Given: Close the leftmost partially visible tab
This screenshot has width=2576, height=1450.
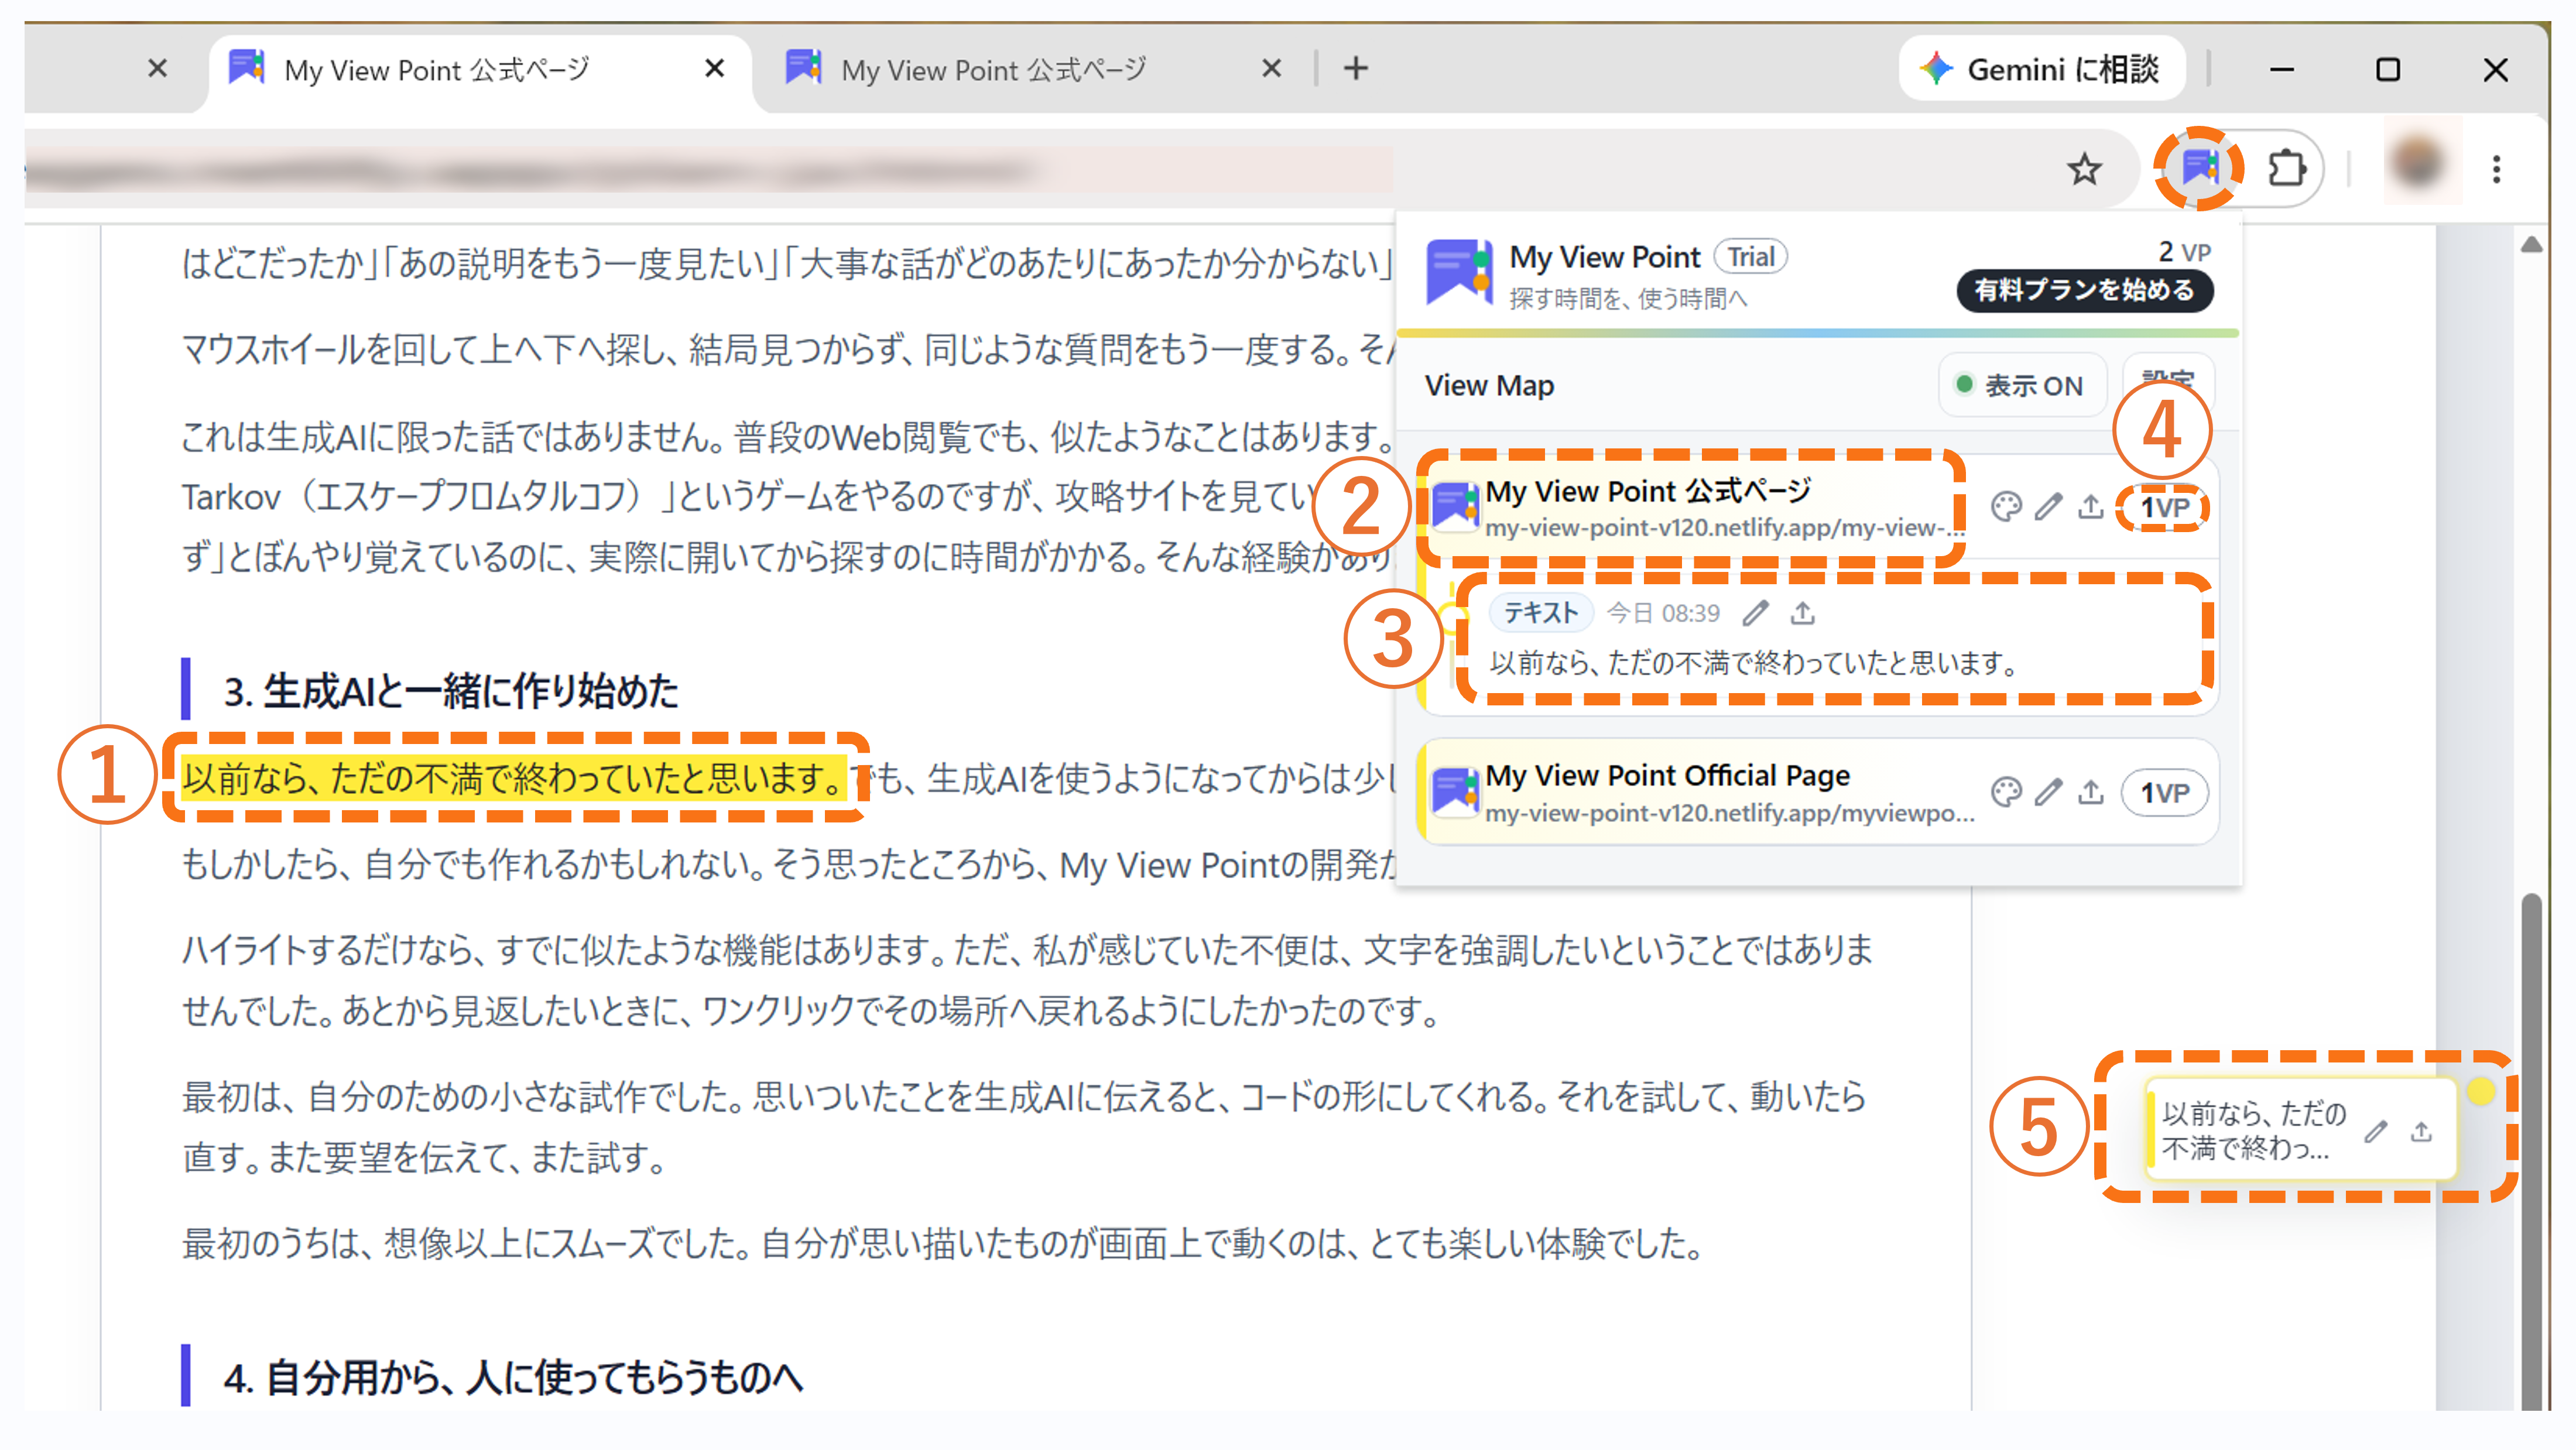Looking at the screenshot, I should (x=157, y=68).
